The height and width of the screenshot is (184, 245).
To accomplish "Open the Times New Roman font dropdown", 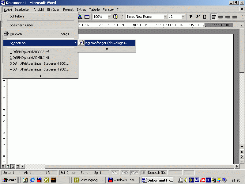I will (165, 17).
